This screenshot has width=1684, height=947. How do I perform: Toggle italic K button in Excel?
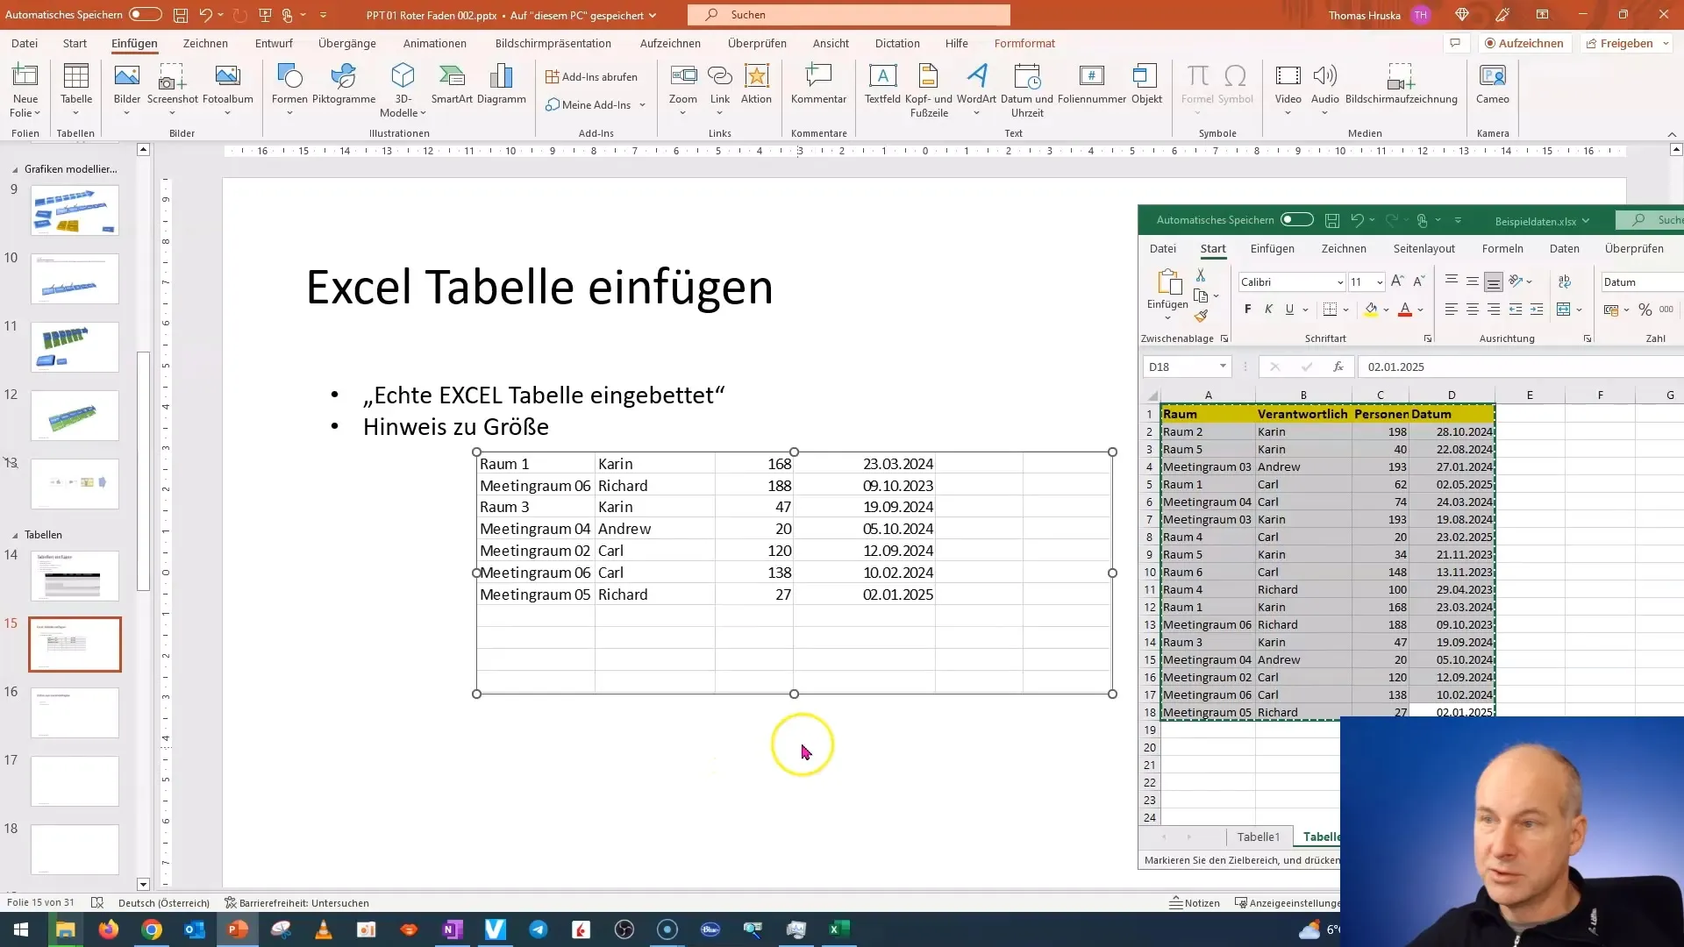[x=1268, y=310]
